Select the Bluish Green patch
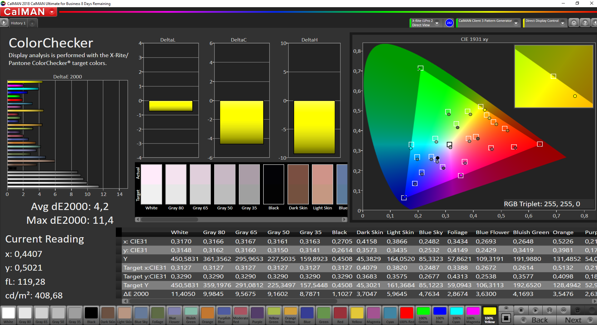Viewport: 597px width, 325px height. [191, 315]
